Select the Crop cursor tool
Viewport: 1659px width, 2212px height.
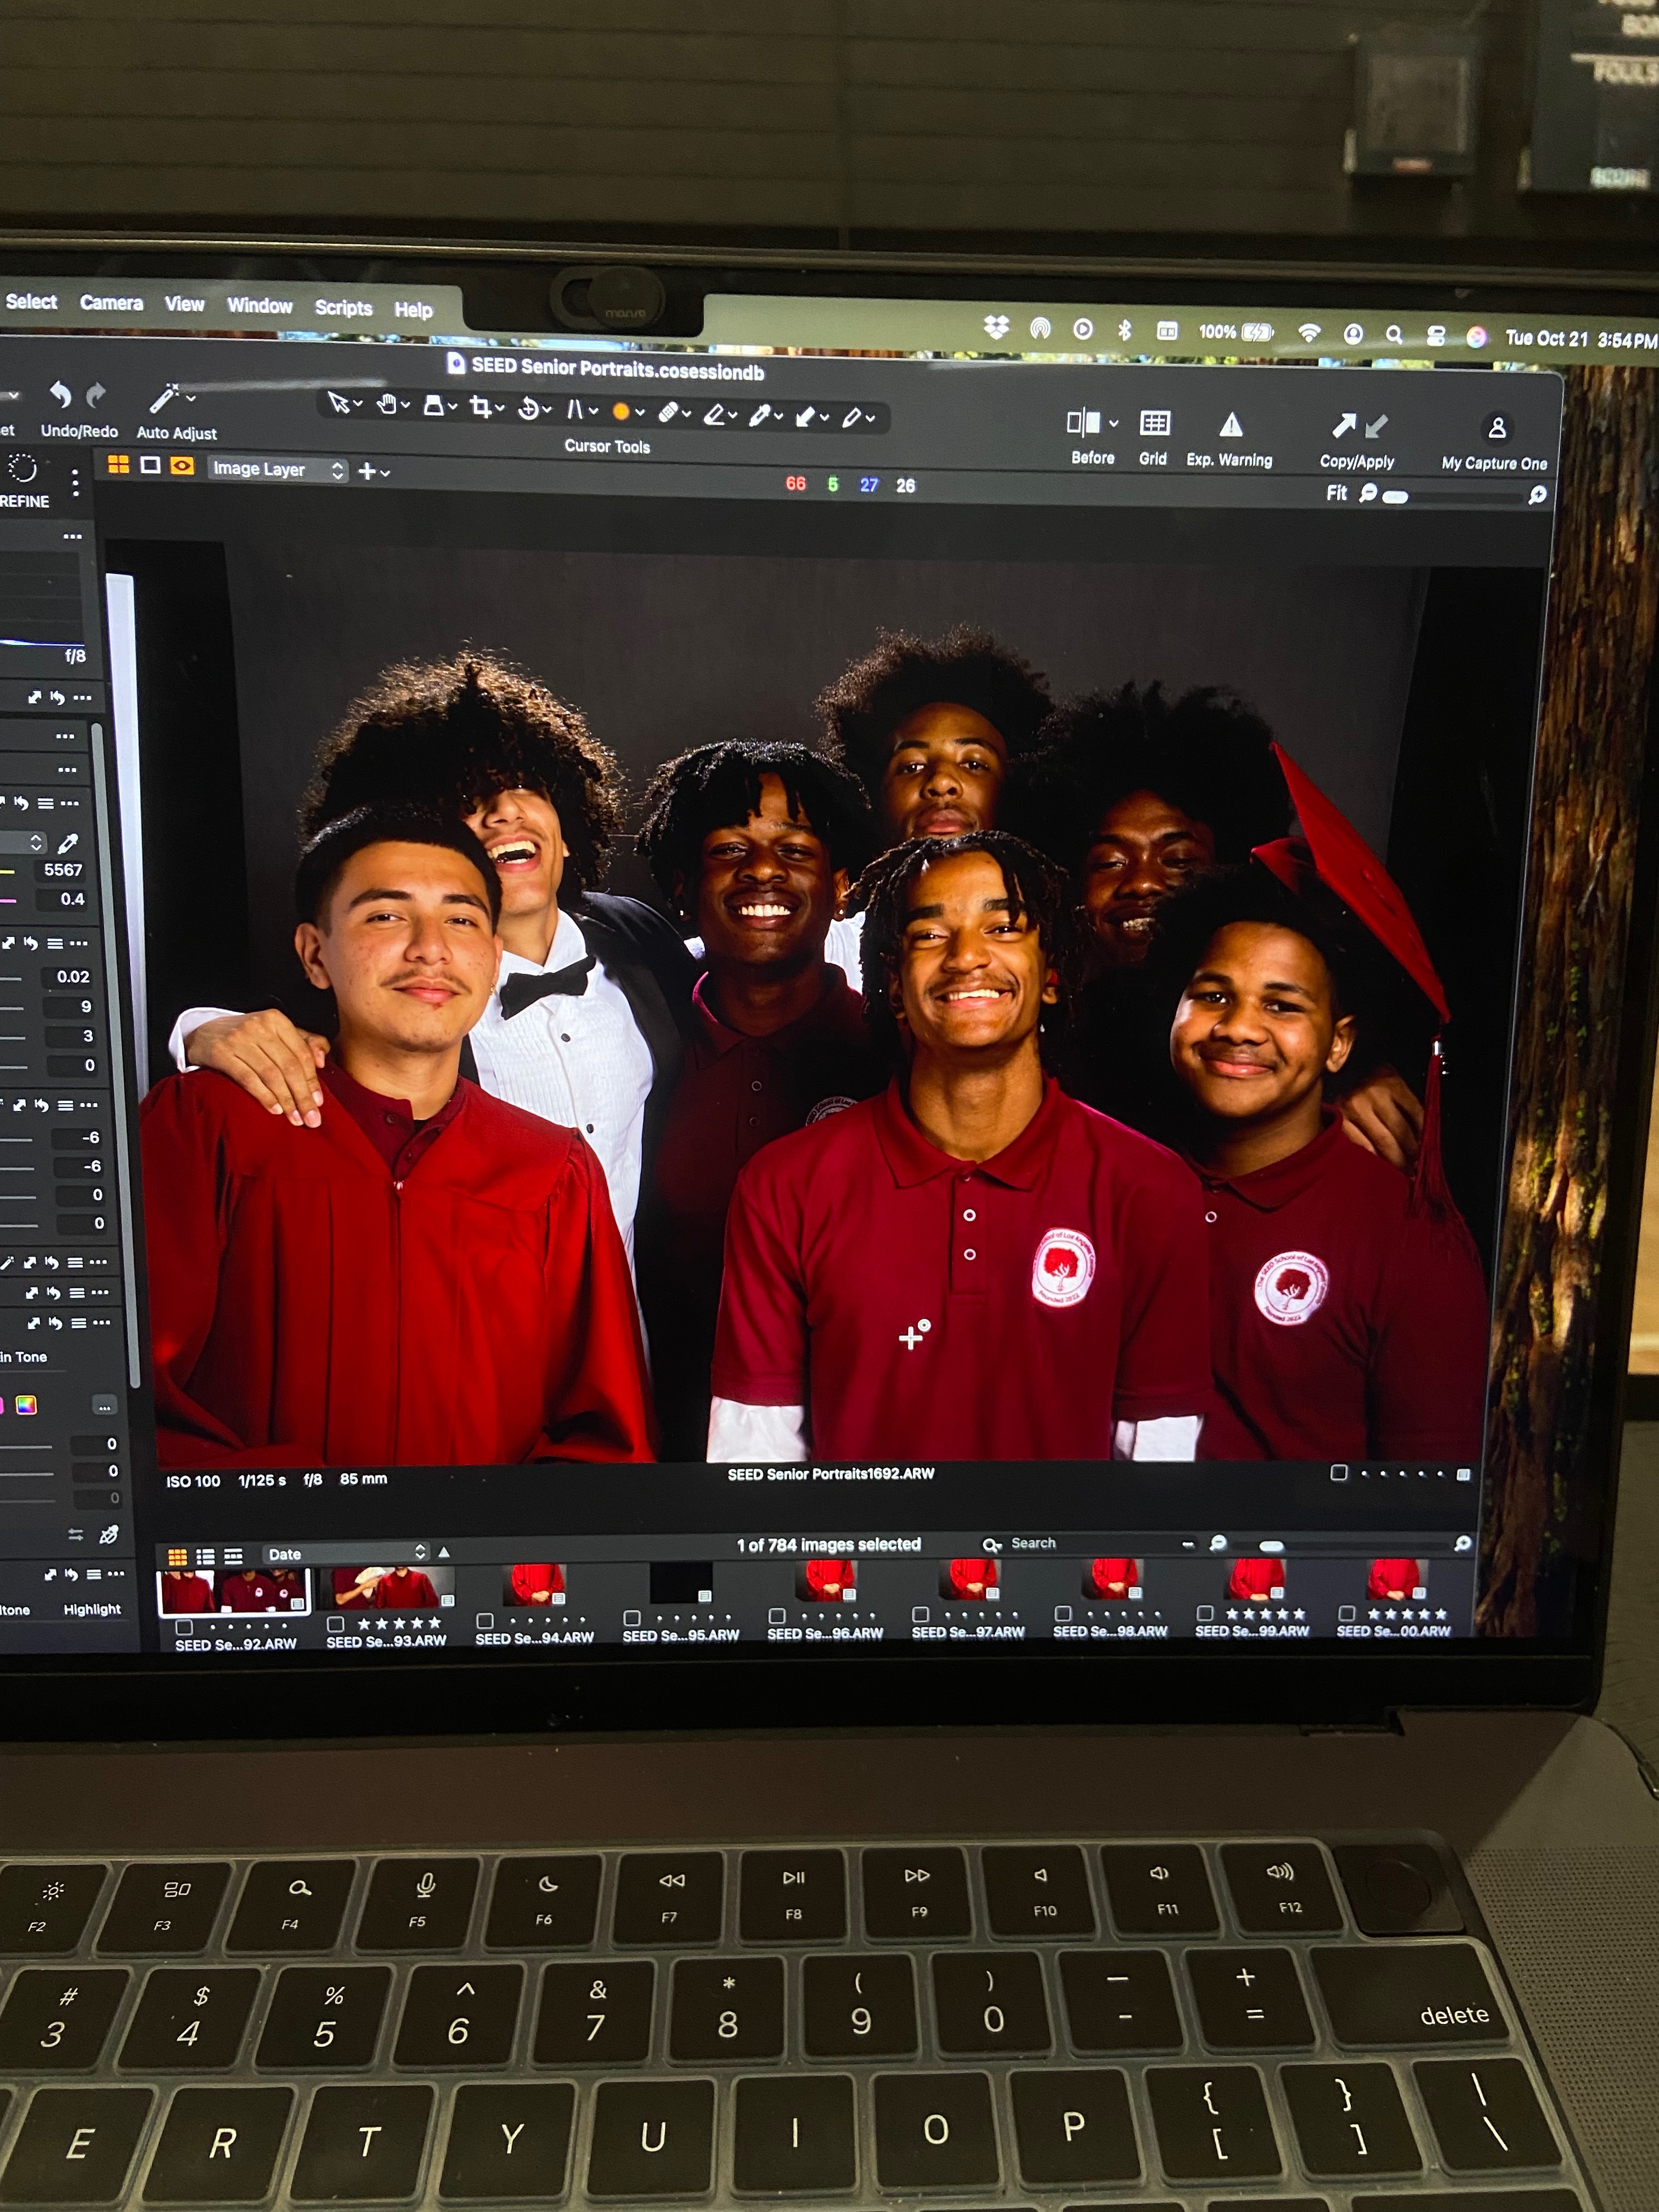pyautogui.click(x=481, y=406)
